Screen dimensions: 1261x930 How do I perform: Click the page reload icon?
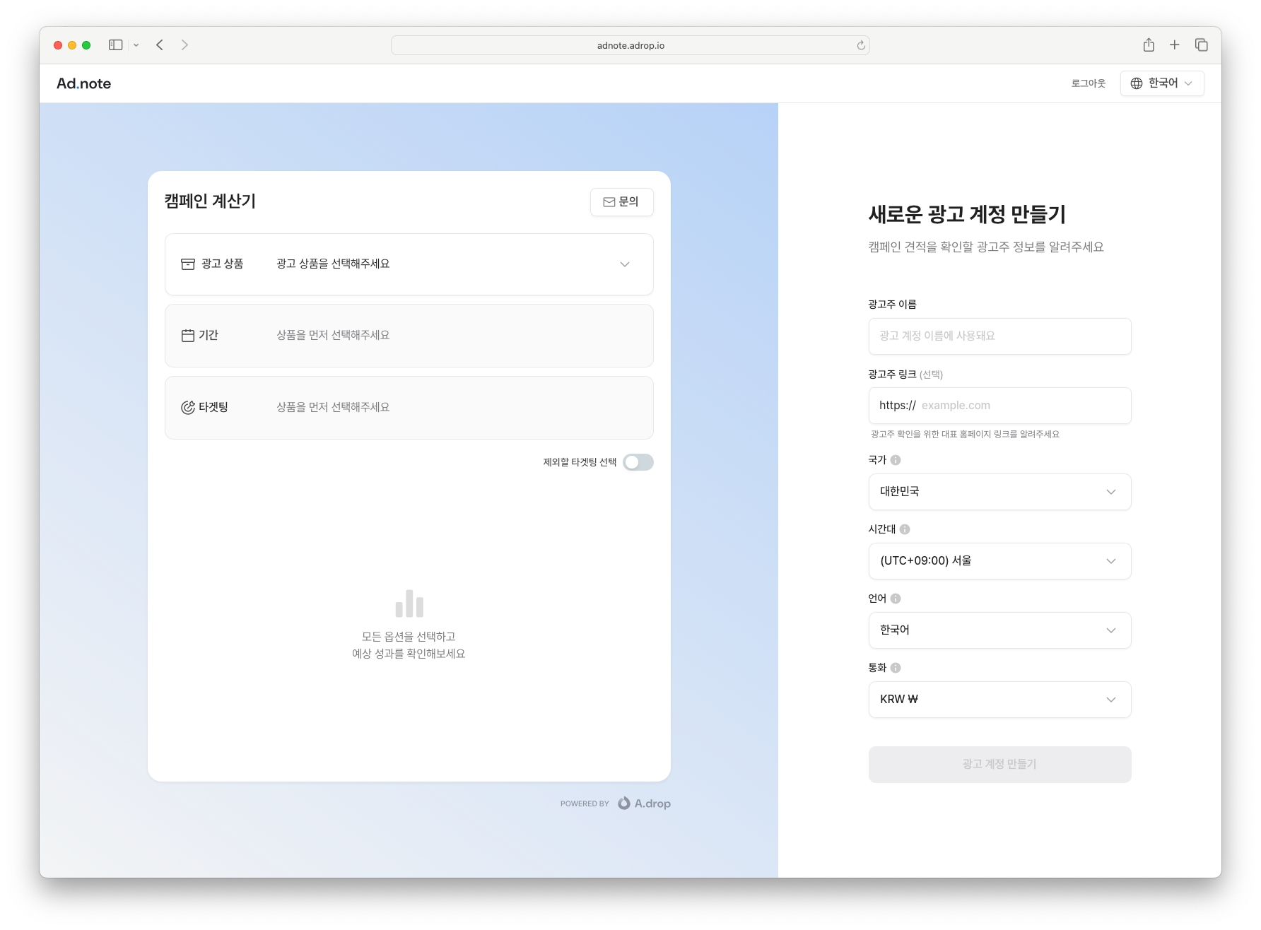point(861,46)
